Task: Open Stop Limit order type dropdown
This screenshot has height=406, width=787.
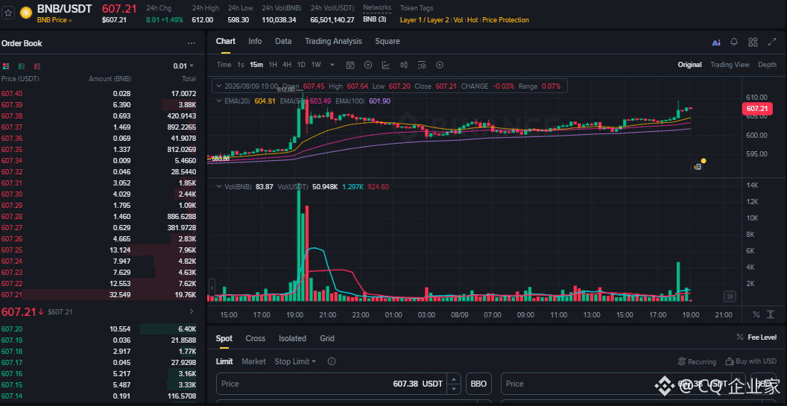Action: [295, 361]
